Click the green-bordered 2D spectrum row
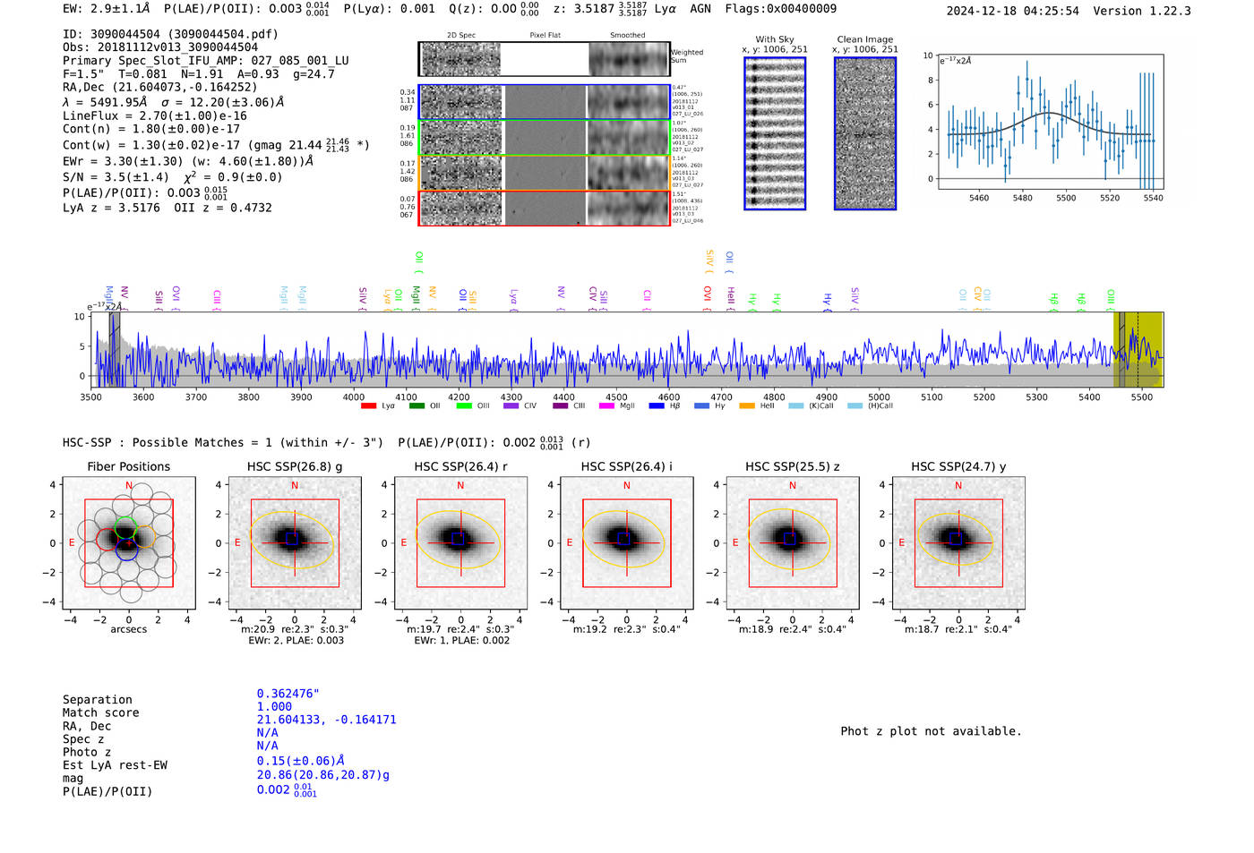 [x=544, y=138]
